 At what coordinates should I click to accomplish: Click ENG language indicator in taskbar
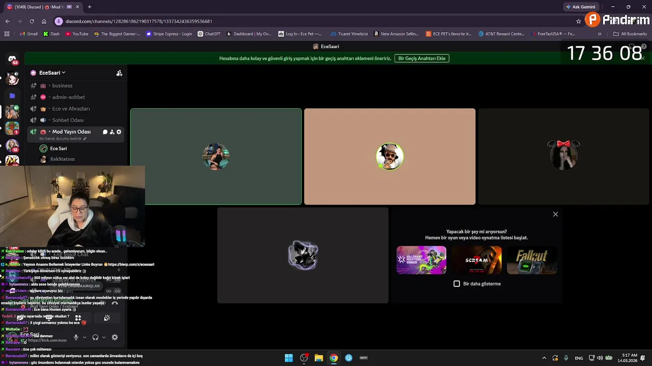pyautogui.click(x=579, y=358)
